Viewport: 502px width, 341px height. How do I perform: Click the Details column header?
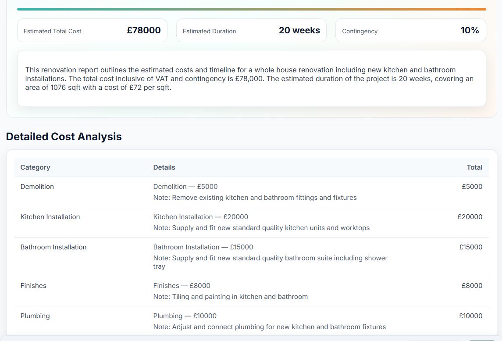(164, 167)
